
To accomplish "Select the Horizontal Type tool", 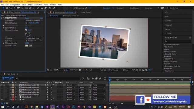I will point(34,8).
